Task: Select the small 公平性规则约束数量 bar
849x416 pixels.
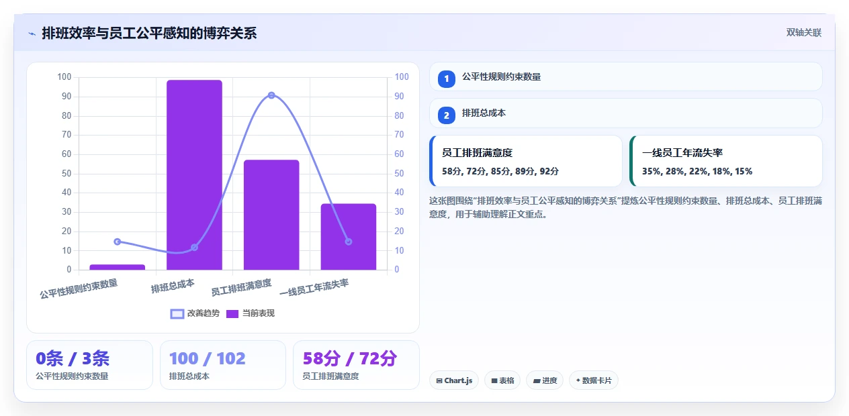Action: (118, 267)
